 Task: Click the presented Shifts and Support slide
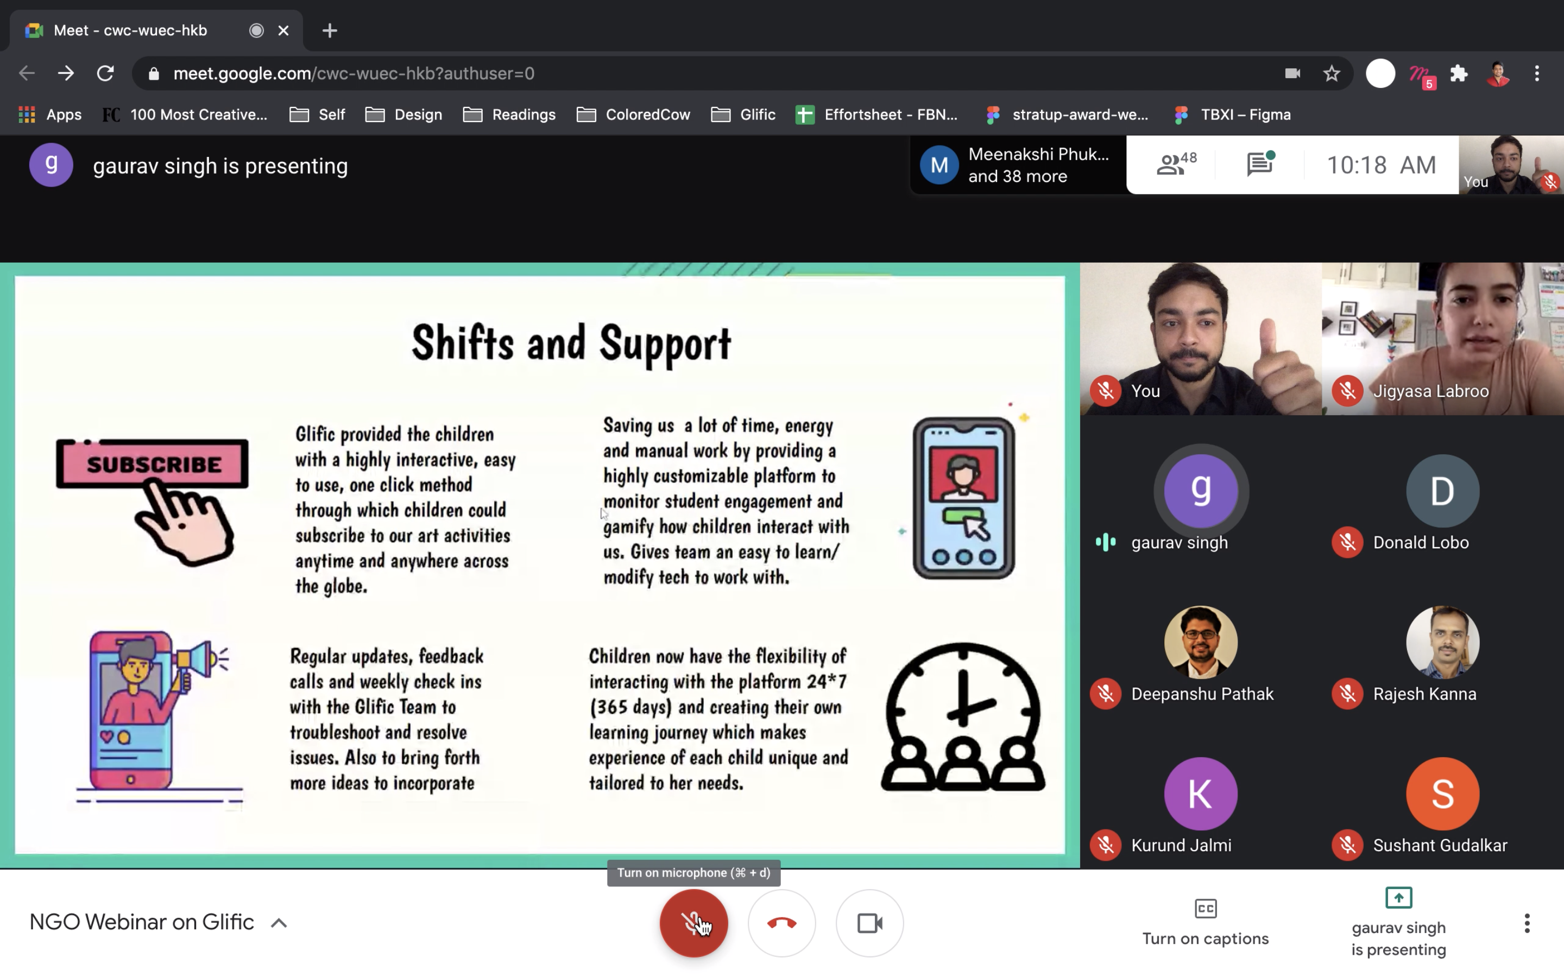pyautogui.click(x=540, y=564)
